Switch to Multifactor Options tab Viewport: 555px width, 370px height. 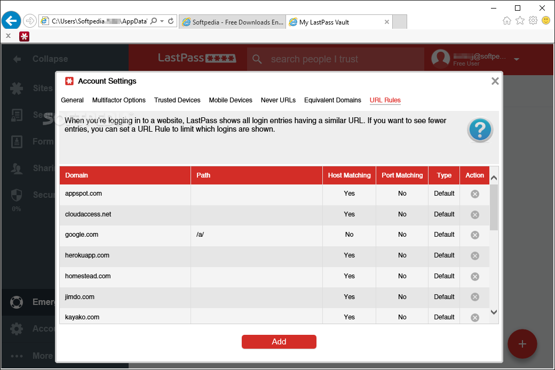[x=119, y=100]
